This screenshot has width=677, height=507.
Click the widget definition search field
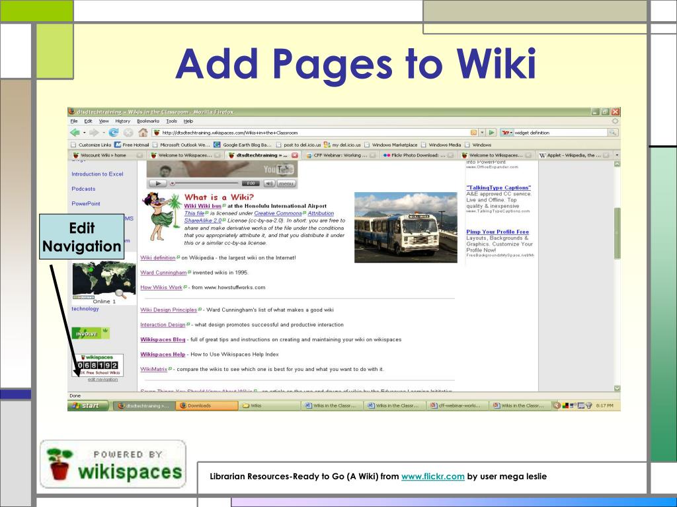561,133
